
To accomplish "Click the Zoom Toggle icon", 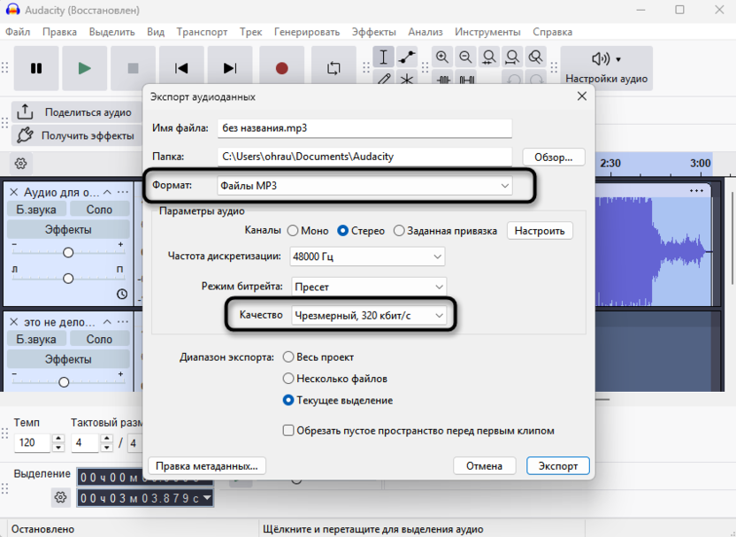I will 535,58.
